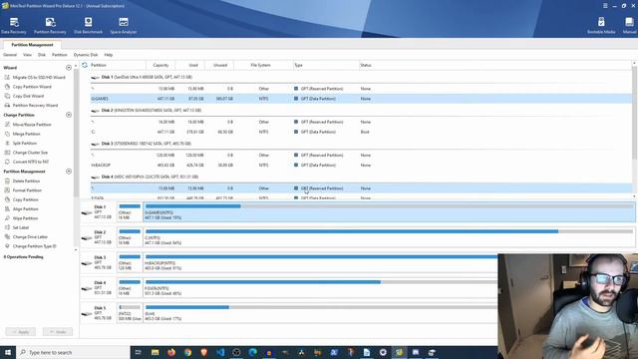This screenshot has height=359, width=638.
Task: Choose the Format Partition action
Action: pos(23,190)
